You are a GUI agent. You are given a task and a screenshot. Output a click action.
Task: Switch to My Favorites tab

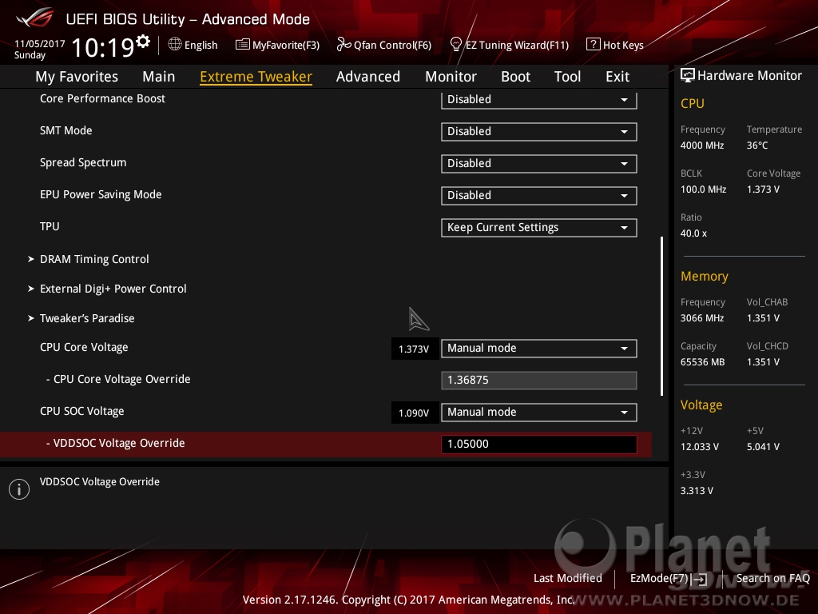coord(77,77)
